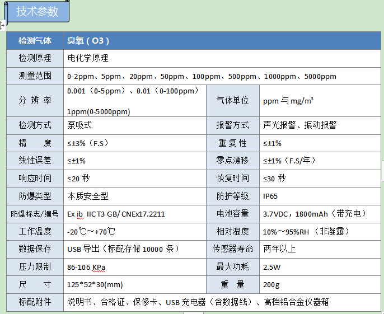Click the 重复性 label cell
The image size is (384, 314).
click(232, 143)
